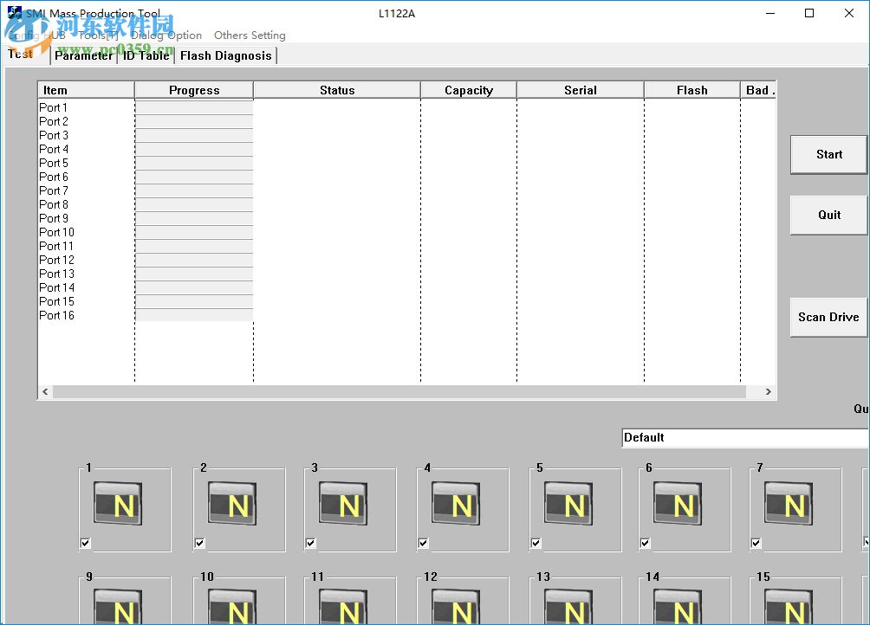Click the port 13 drive status icon
The image size is (870, 625).
click(x=568, y=607)
